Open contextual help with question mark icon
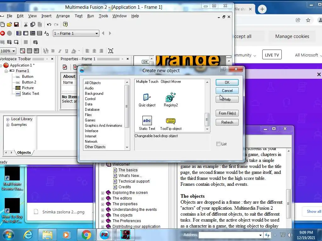The width and height of the screenshot is (322, 241). tap(65, 24)
